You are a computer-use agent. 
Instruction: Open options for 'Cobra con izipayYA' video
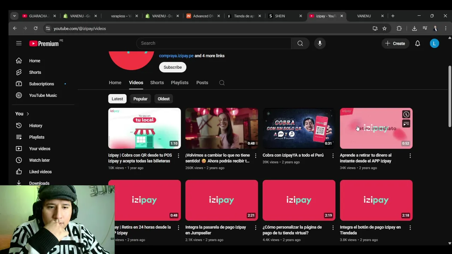pos(333,156)
